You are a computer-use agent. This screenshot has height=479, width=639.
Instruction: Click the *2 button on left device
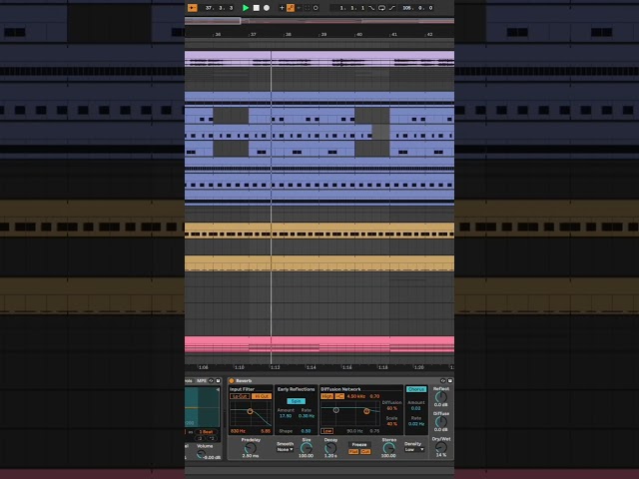pyautogui.click(x=212, y=439)
